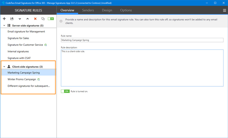
Task: Open the Design tab
Action: 107,10
